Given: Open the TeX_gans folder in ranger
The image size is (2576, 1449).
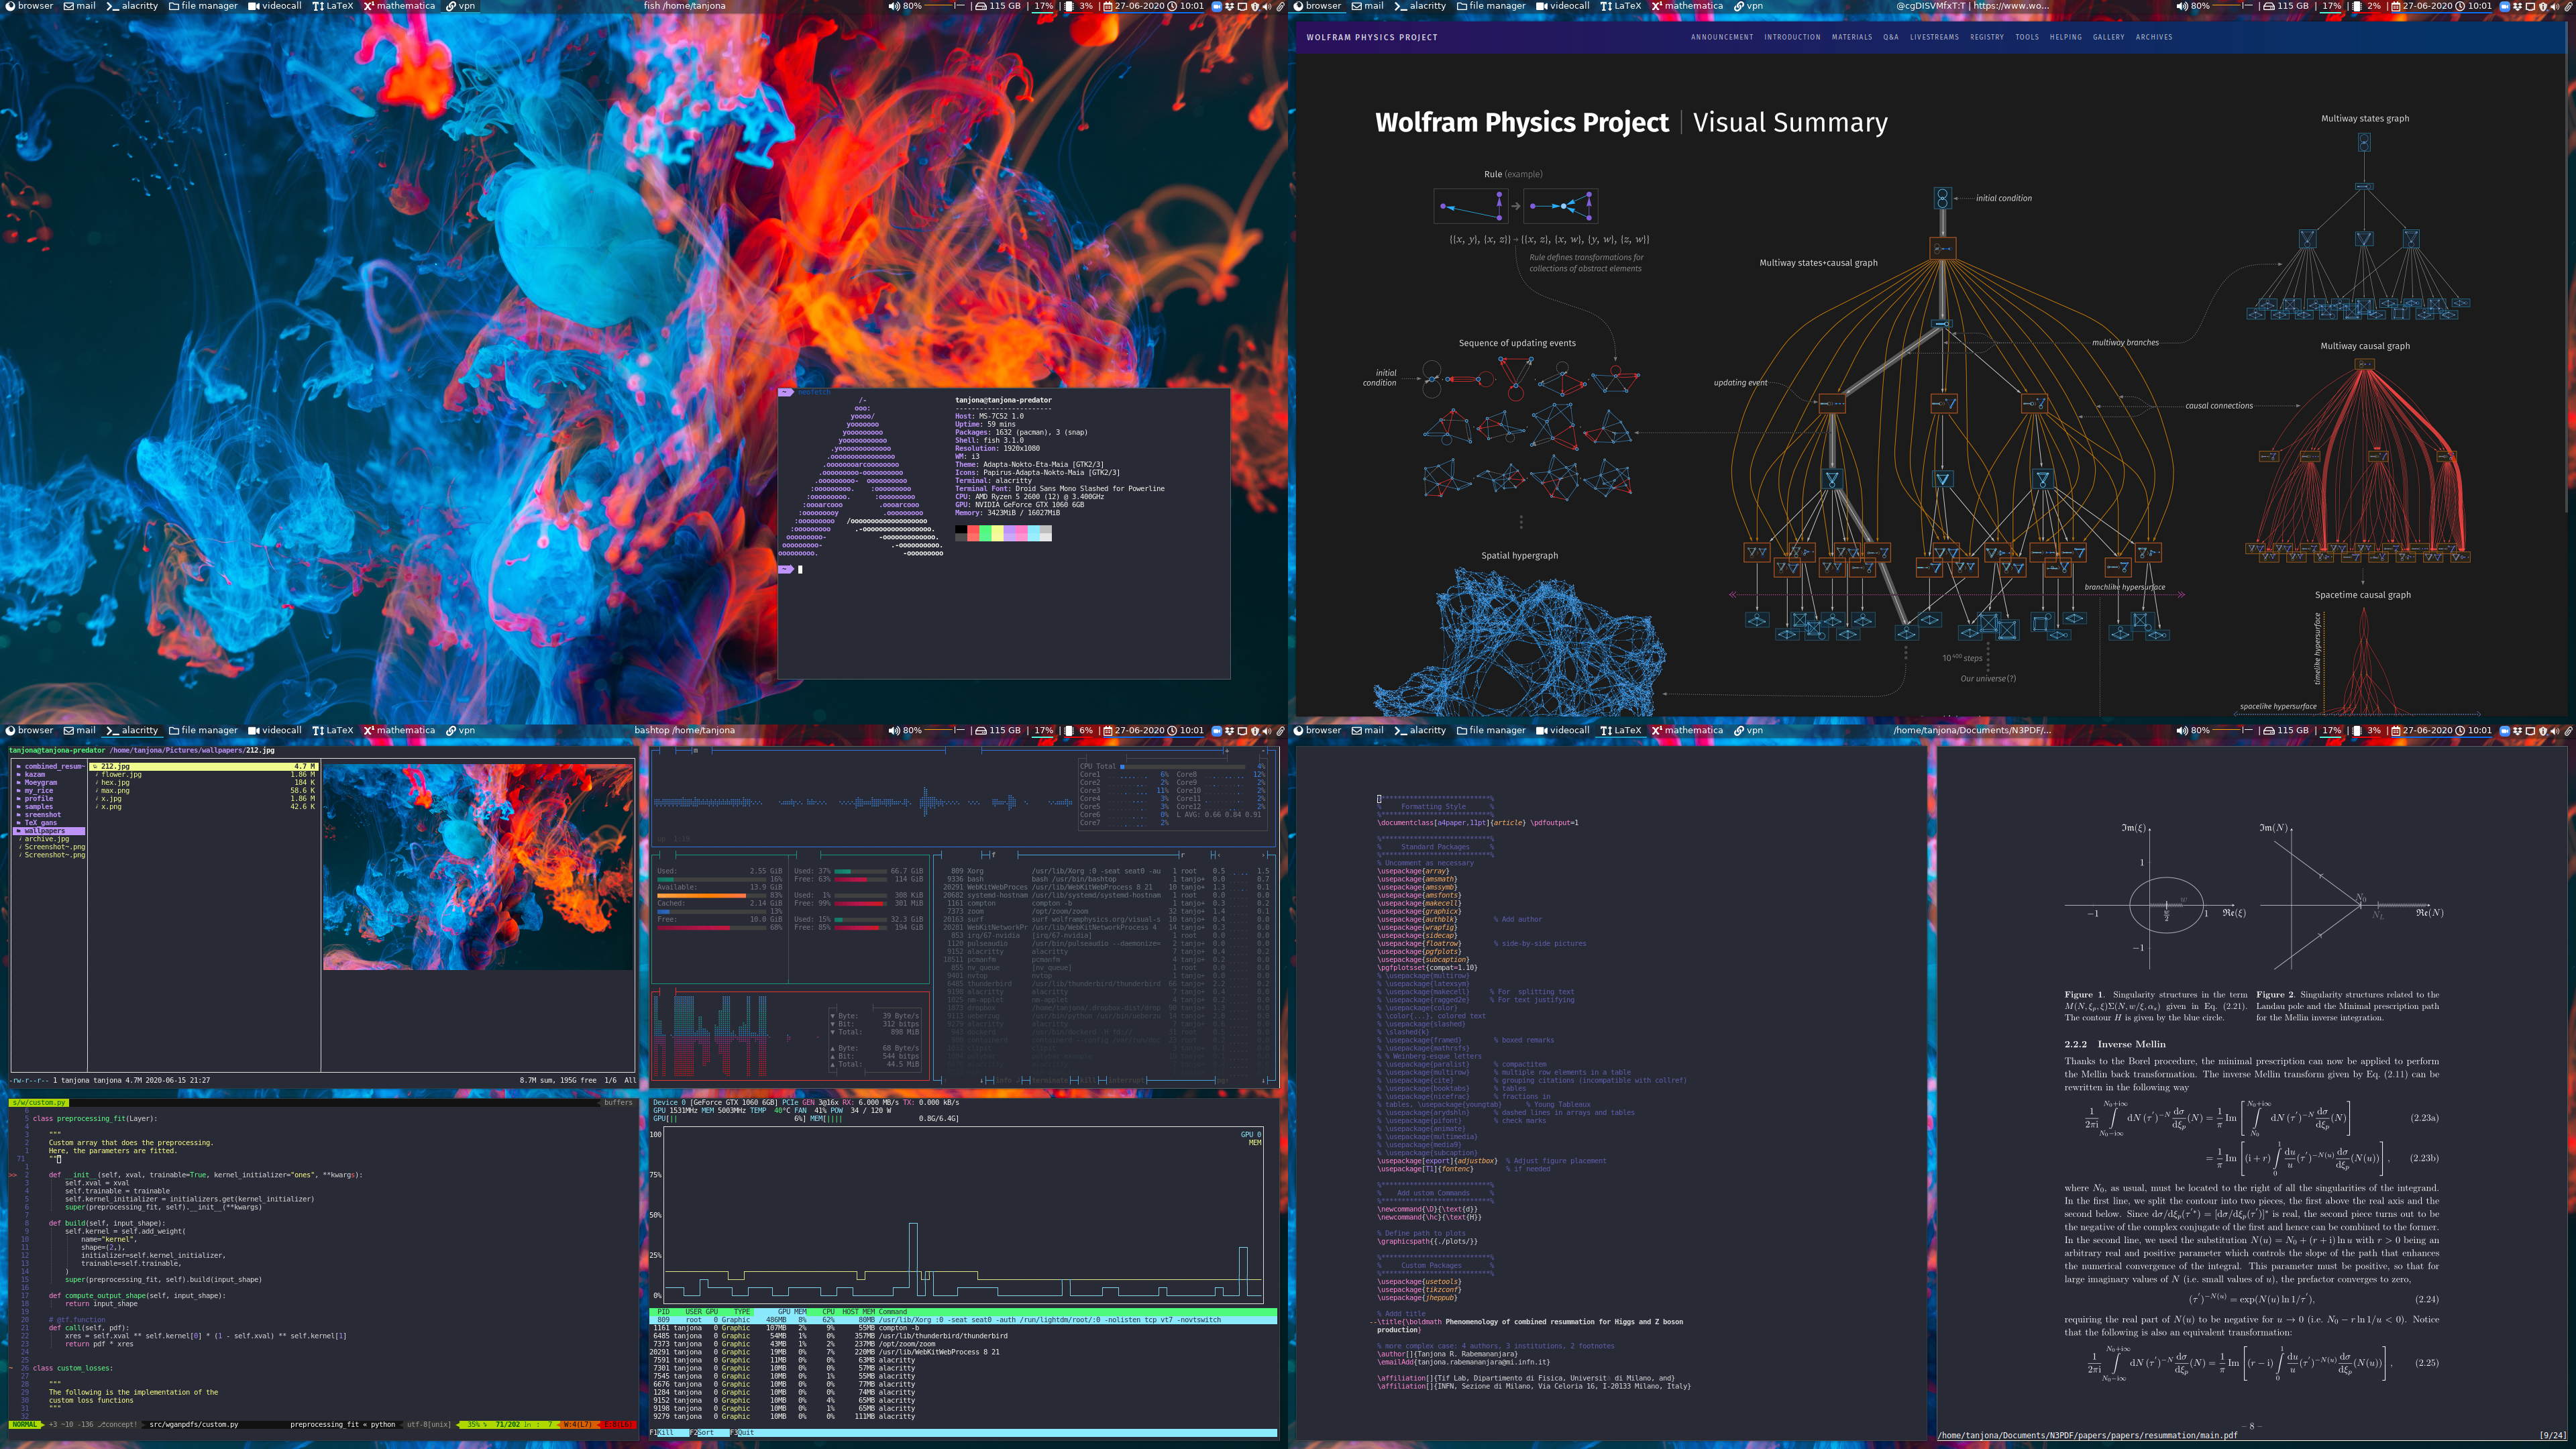Looking at the screenshot, I should [41, 823].
